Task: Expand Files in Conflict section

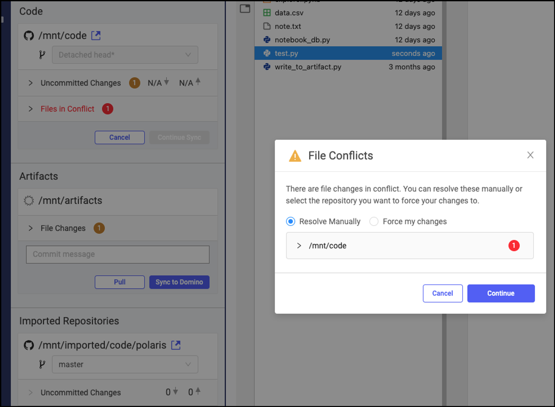Action: (x=31, y=109)
